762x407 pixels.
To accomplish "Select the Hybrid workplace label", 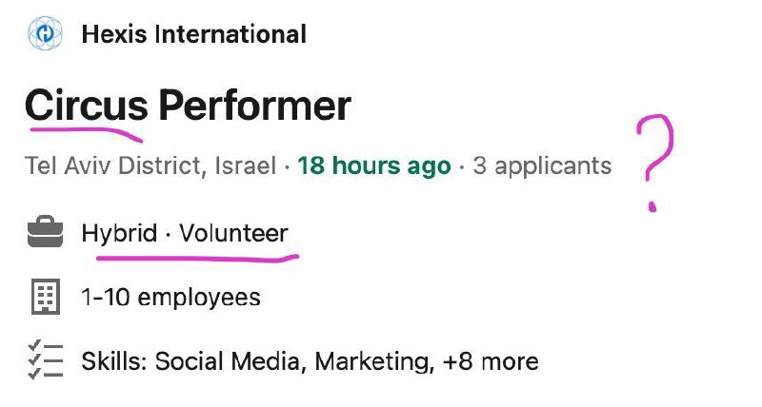I will click(x=120, y=234).
